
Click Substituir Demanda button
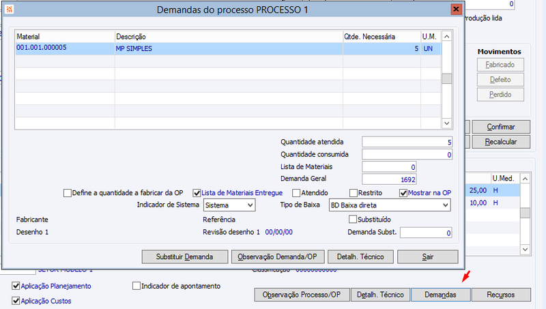point(184,256)
